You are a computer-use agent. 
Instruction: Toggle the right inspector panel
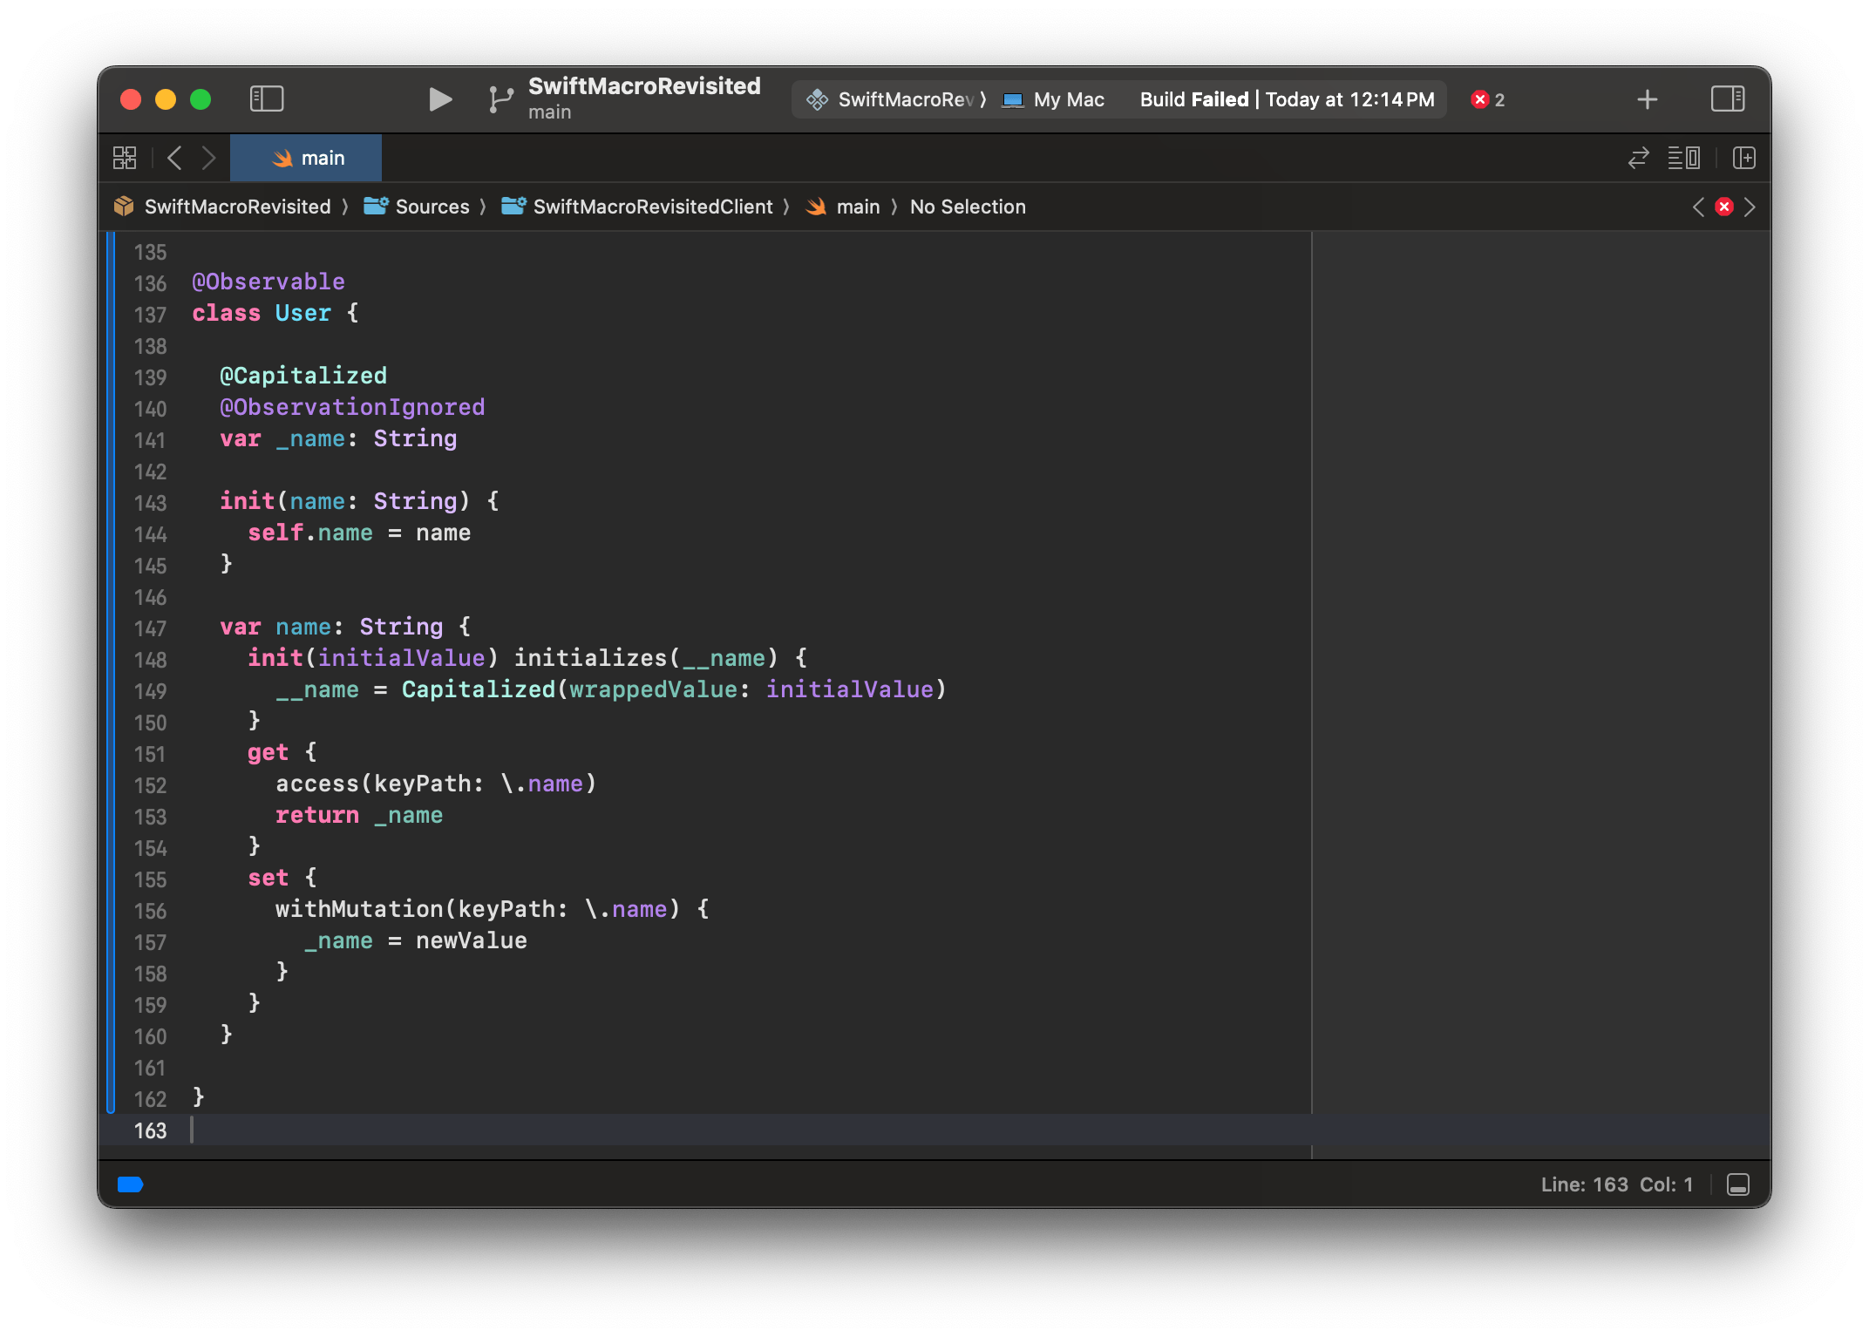click(1727, 98)
